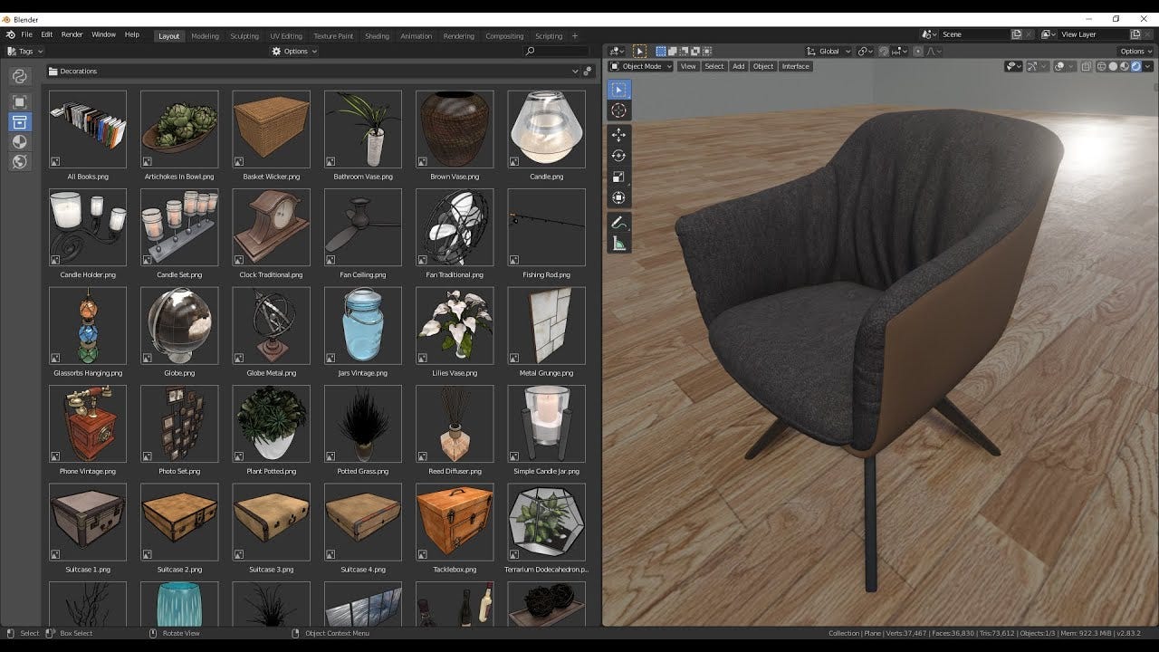Screen dimensions: 1159x652
Task: Select the Measure tool
Action: tap(619, 242)
